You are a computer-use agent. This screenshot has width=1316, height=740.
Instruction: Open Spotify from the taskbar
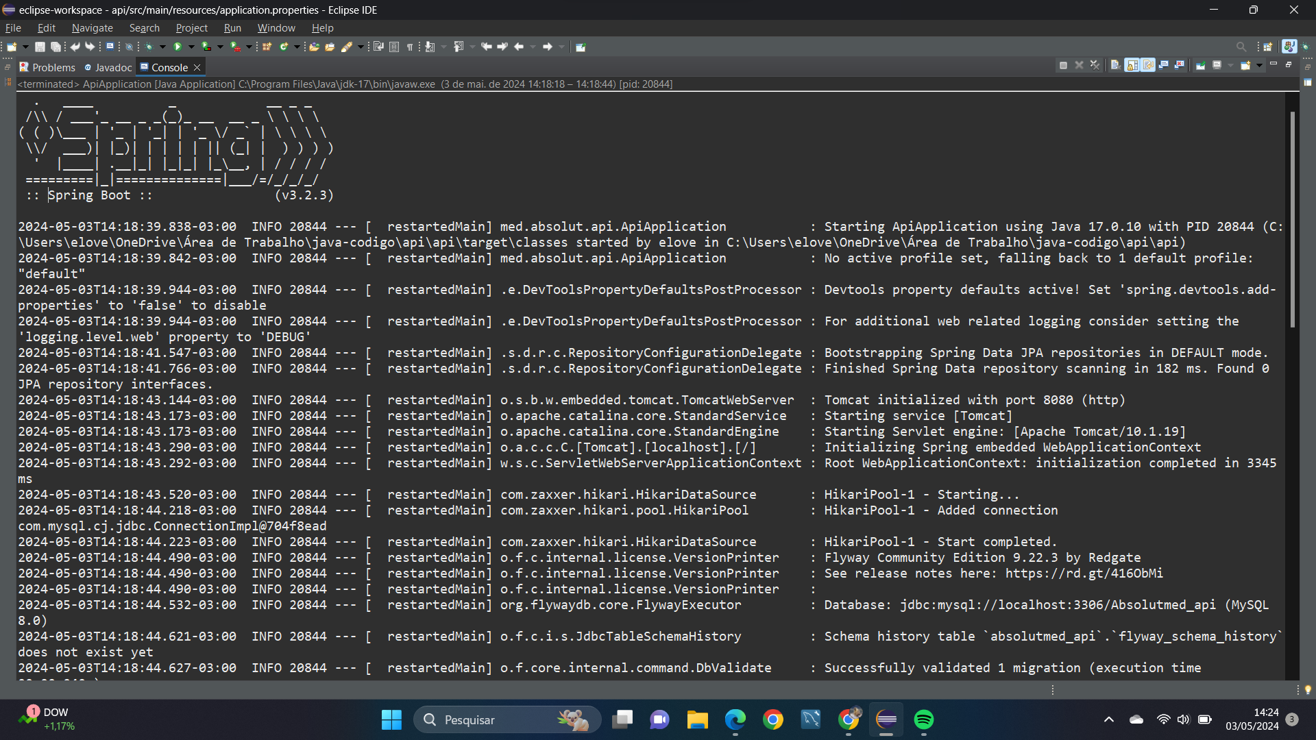tap(924, 719)
